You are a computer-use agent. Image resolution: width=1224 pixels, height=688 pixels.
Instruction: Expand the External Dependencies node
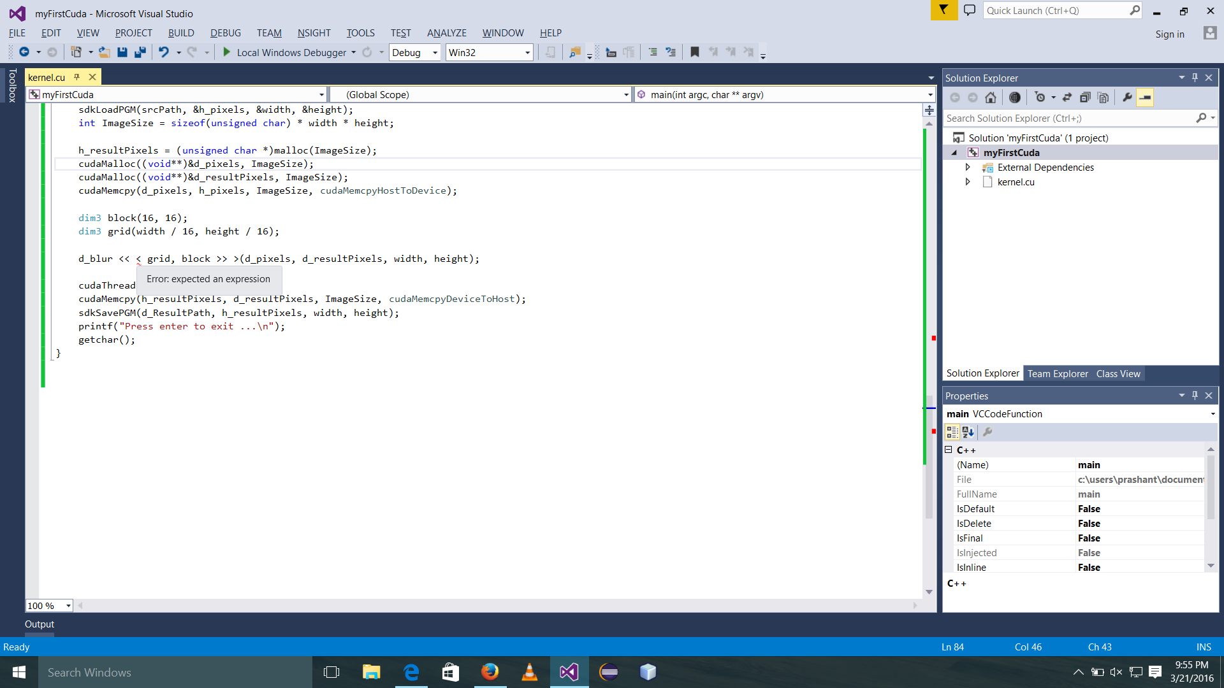point(967,167)
